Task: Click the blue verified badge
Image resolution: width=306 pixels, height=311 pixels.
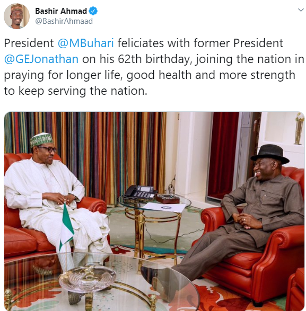Action: tap(93, 11)
